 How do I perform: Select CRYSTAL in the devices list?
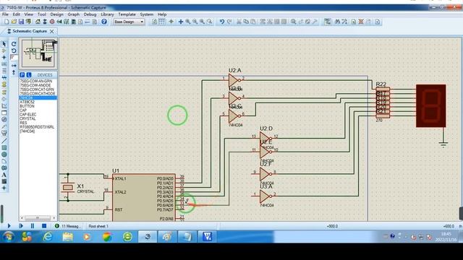pyautogui.click(x=27, y=118)
